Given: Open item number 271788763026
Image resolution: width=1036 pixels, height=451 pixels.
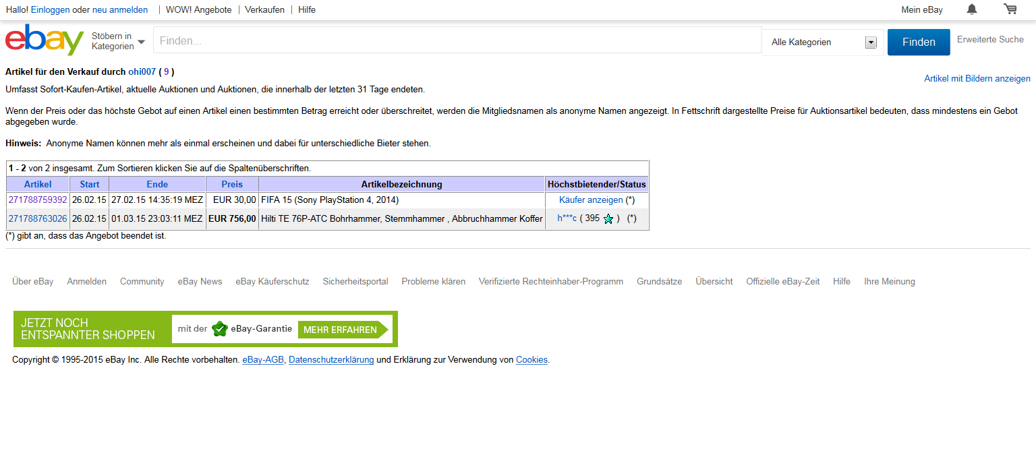Looking at the screenshot, I should [38, 218].
